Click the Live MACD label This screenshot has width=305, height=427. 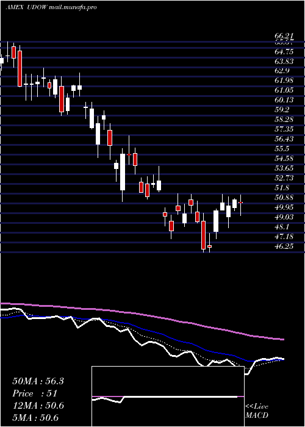pos(257,411)
